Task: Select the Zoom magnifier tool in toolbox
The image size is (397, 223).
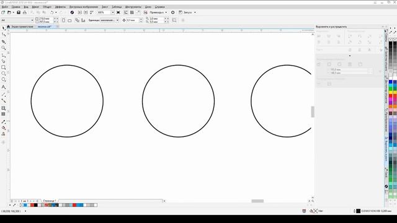Action: coord(4,48)
